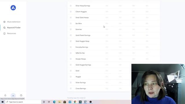Open the help question mark icon
This screenshot has height=104, width=185.
[x=21, y=95]
